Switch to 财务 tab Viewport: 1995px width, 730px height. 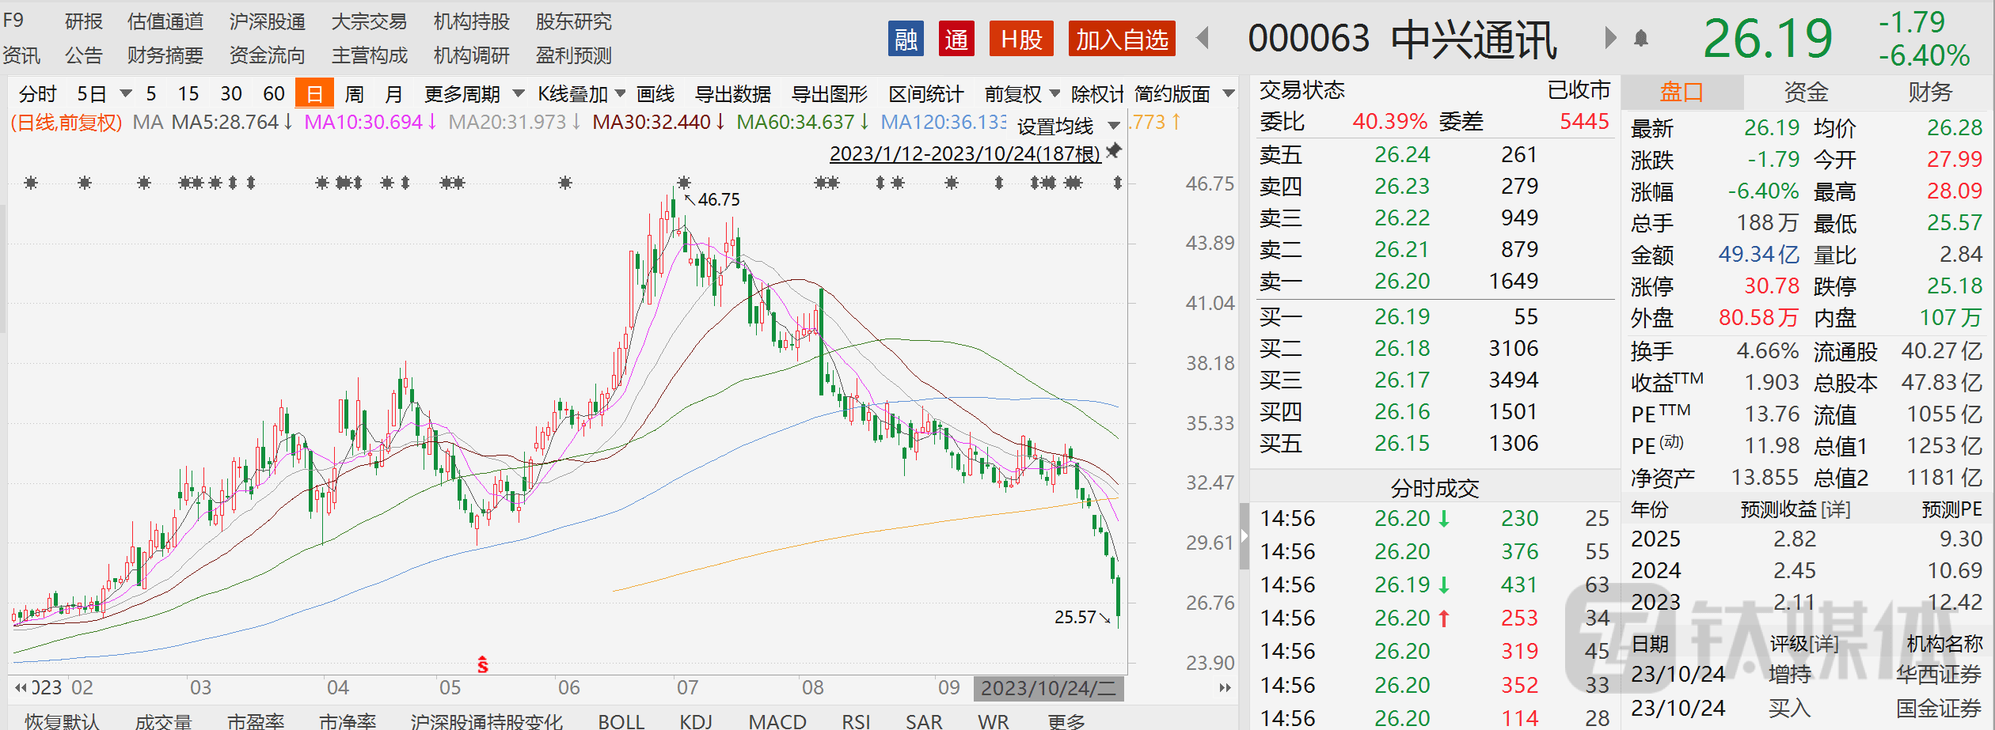click(x=1930, y=93)
